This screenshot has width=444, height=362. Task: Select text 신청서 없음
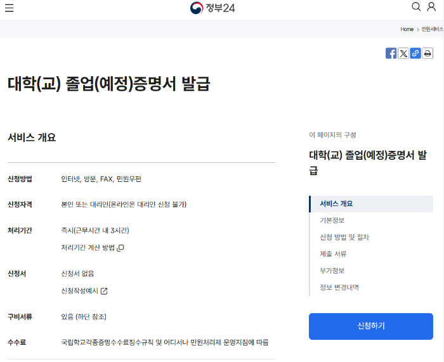click(77, 274)
